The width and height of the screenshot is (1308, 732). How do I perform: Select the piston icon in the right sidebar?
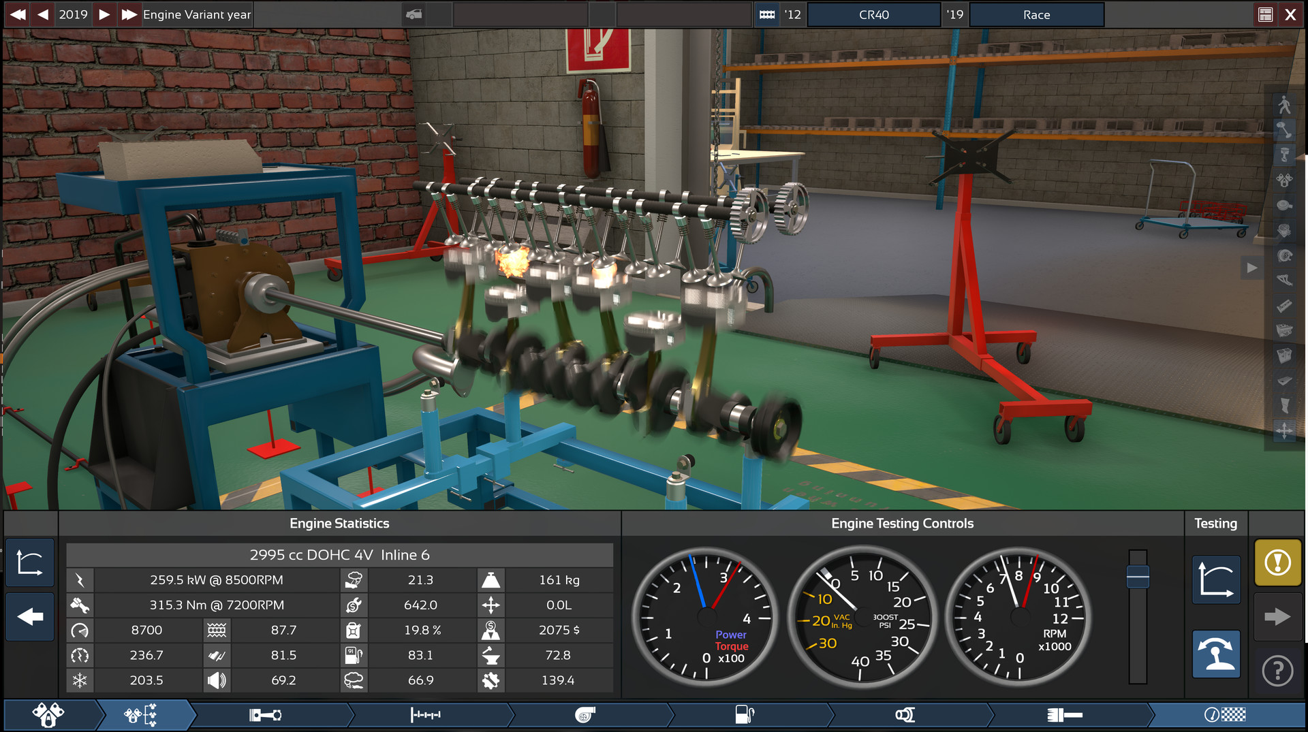click(1284, 155)
